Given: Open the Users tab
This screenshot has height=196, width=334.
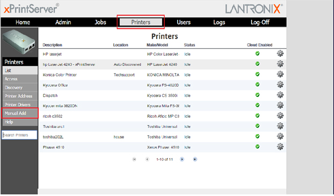Looking at the screenshot, I should (x=184, y=22).
